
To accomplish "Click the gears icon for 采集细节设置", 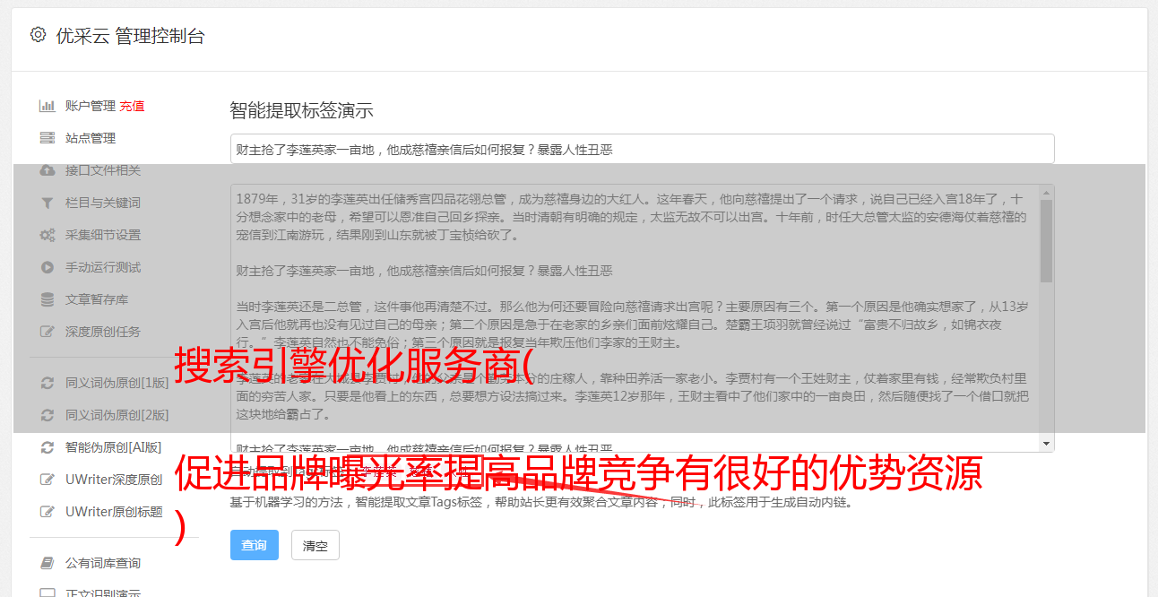I will 47,235.
